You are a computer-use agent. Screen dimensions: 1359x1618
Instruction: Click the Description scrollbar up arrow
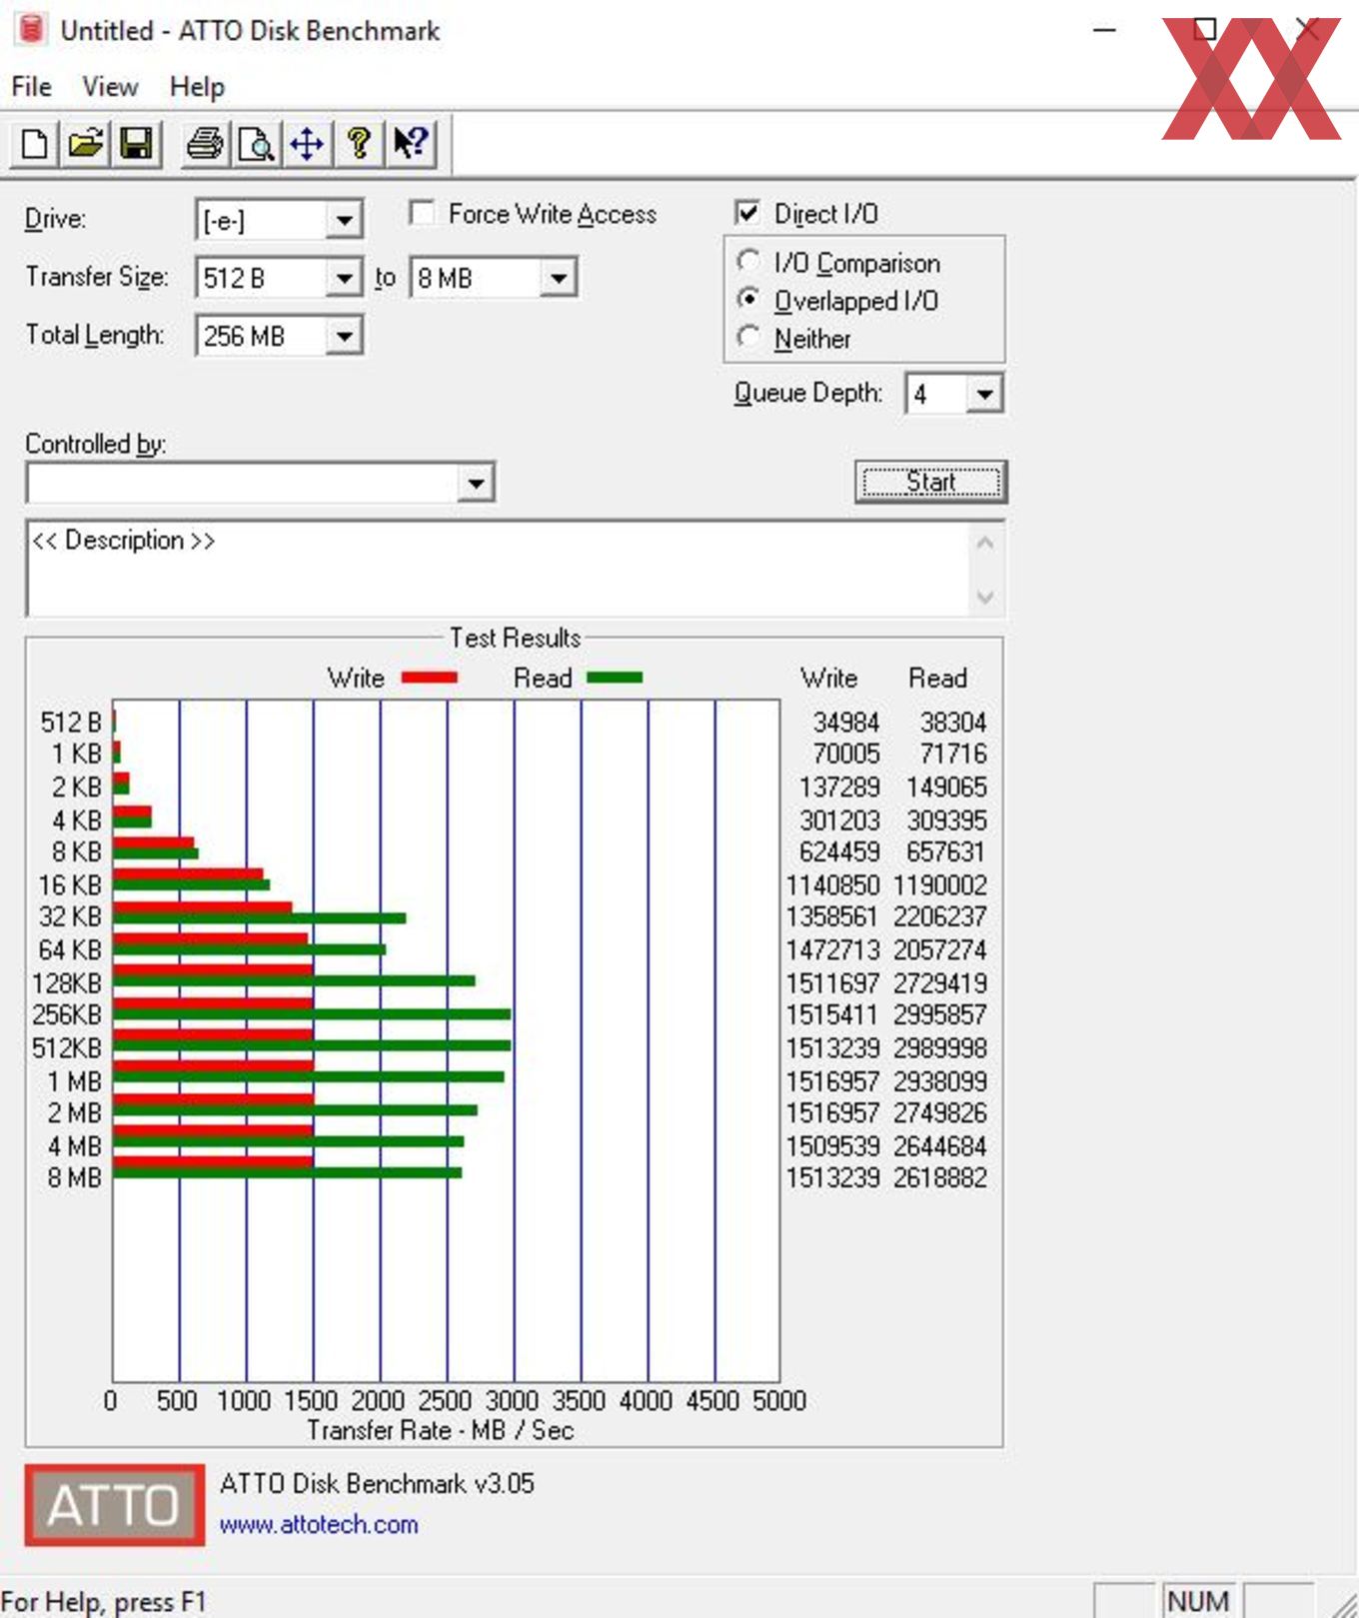pyautogui.click(x=985, y=543)
